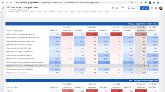
Task: Click the 50.67 marketing-future position cell
Action: (x=104, y=55)
